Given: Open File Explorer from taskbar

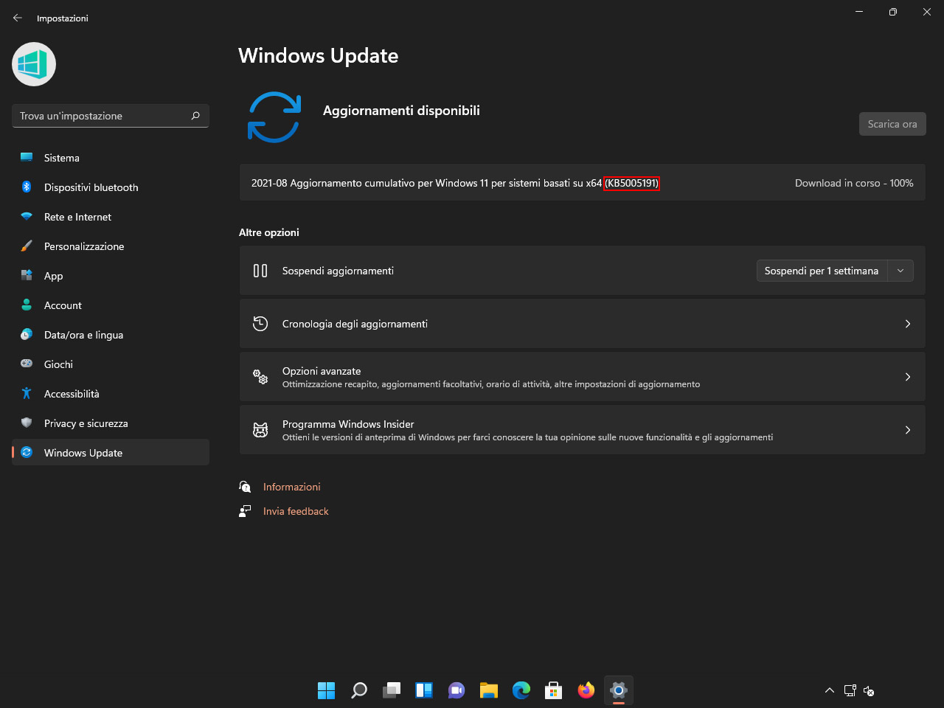Looking at the screenshot, I should (x=489, y=690).
